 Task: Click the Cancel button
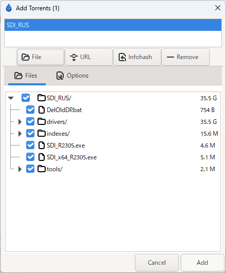157,263
